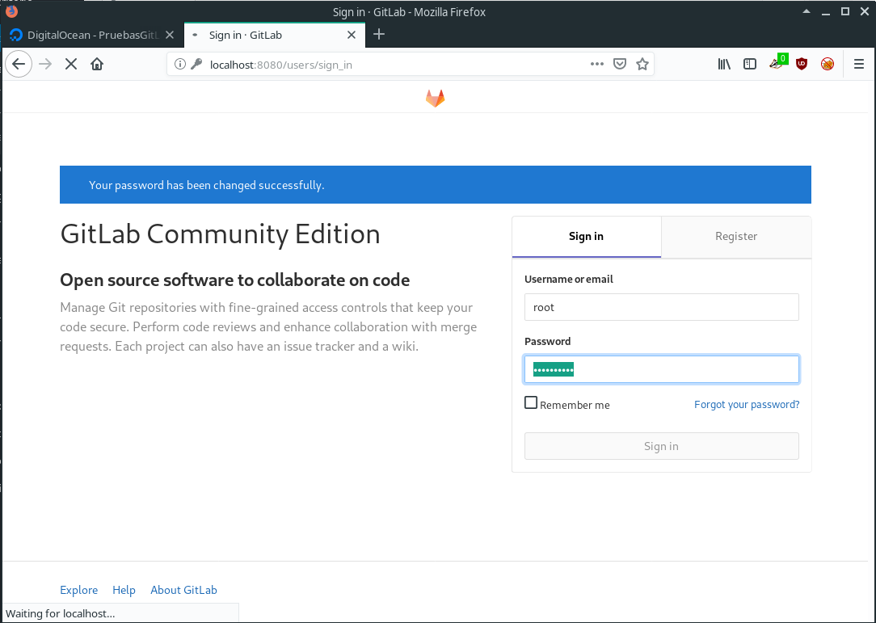
Task: Open a new browser tab
Action: (x=379, y=34)
